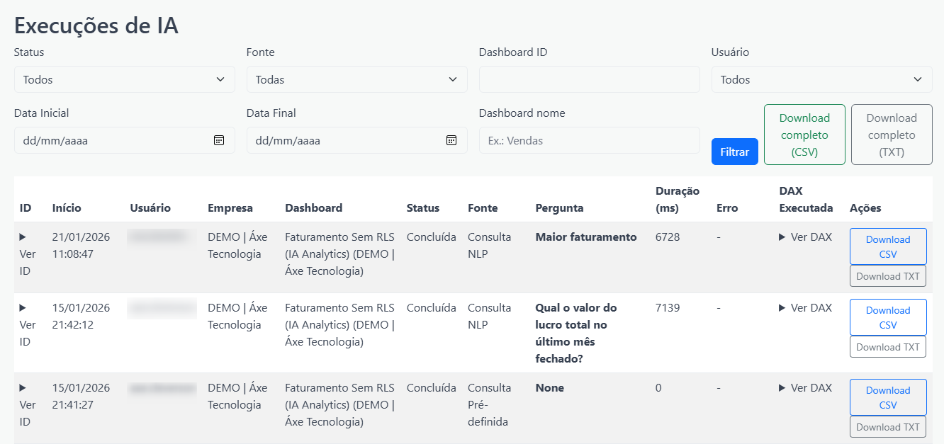Click Download completo (CSV) button

click(x=804, y=135)
